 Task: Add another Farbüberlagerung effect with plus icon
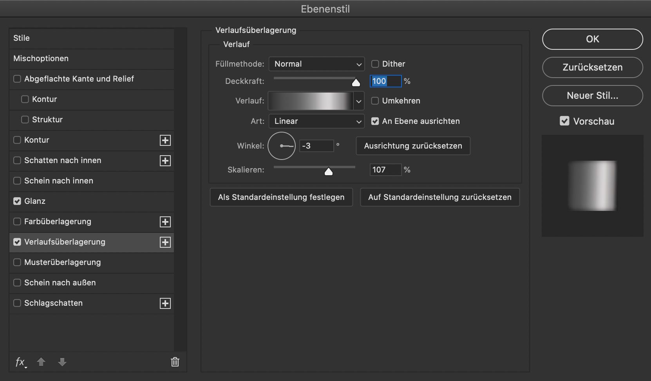pos(165,222)
